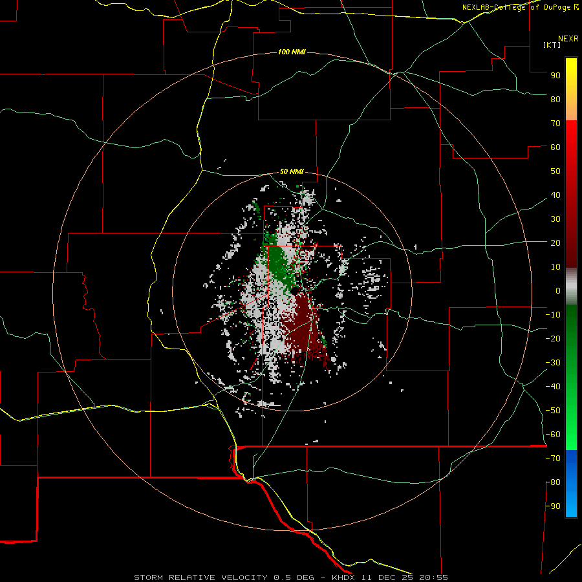The height and width of the screenshot is (582, 582).
Task: Select the 40 value on the velocity scale
Action: (x=555, y=195)
